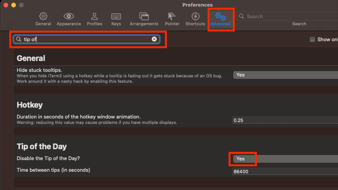Click the warning text about multiple displays

pos(97,123)
